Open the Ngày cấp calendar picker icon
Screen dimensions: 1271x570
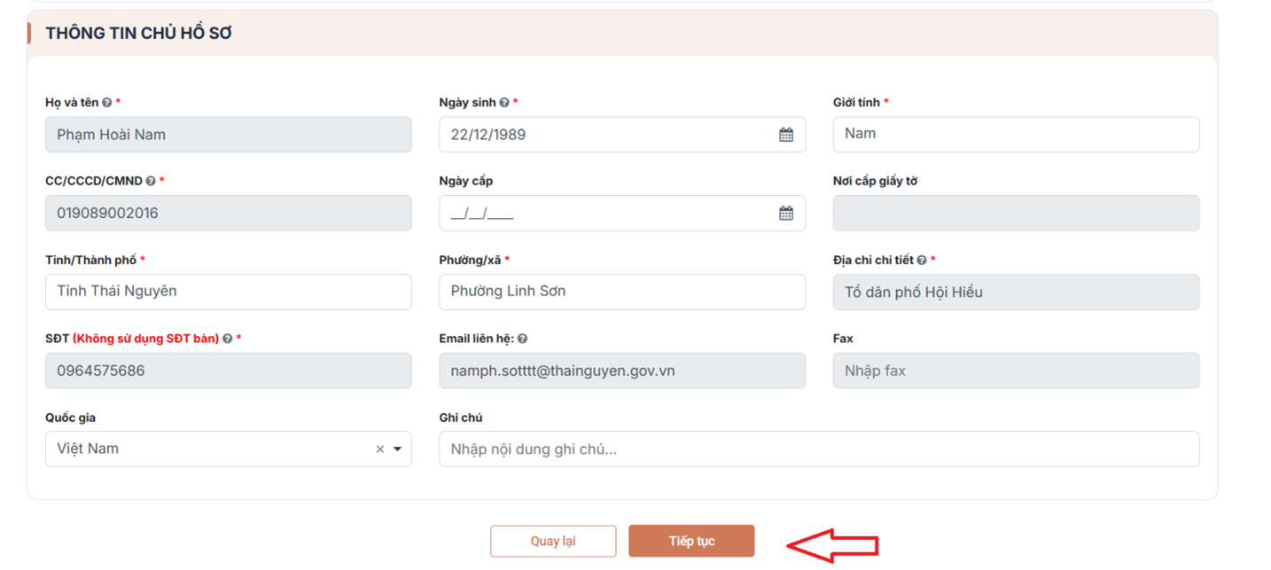pyautogui.click(x=786, y=214)
